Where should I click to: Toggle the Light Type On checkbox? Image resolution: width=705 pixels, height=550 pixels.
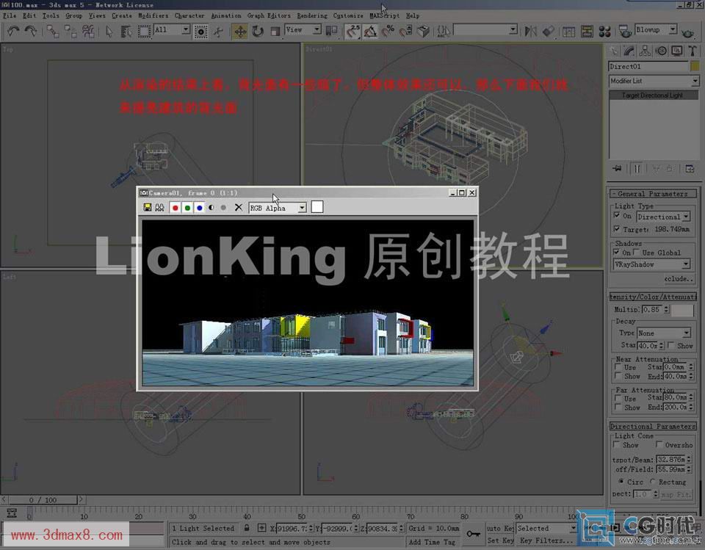pos(617,215)
